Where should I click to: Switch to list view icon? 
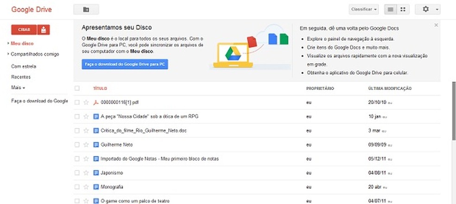pos(391,10)
